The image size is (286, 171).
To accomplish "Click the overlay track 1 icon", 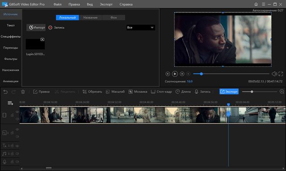I will coord(5,133).
